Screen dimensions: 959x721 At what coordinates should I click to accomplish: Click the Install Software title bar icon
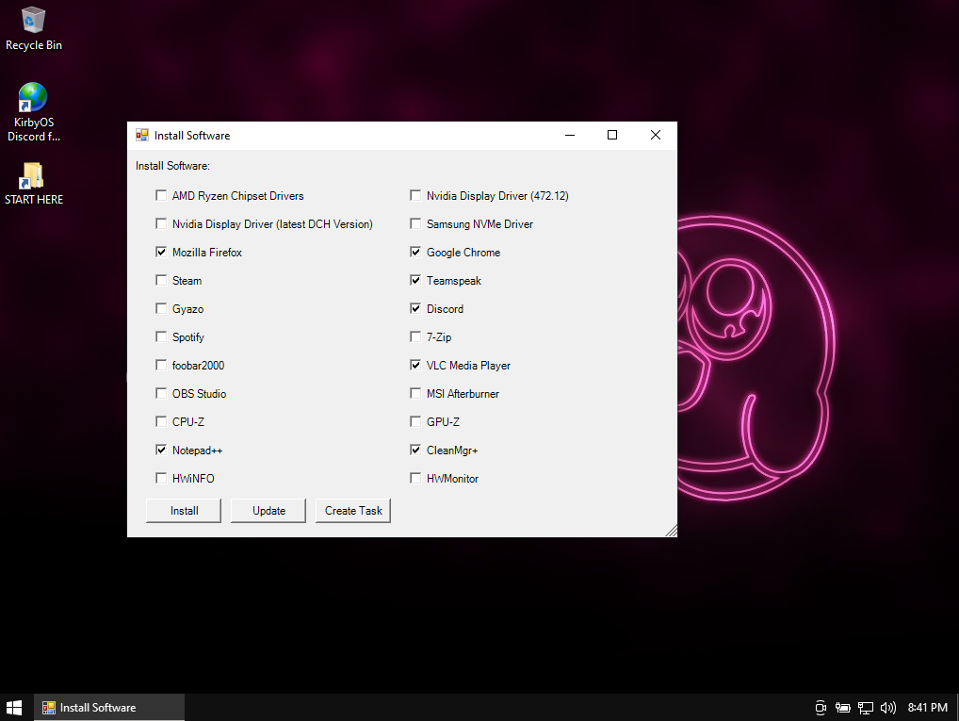pyautogui.click(x=142, y=136)
